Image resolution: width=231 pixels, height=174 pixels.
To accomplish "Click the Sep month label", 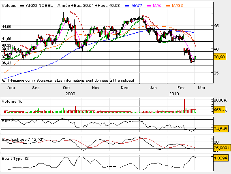I will (x=36, y=88).
